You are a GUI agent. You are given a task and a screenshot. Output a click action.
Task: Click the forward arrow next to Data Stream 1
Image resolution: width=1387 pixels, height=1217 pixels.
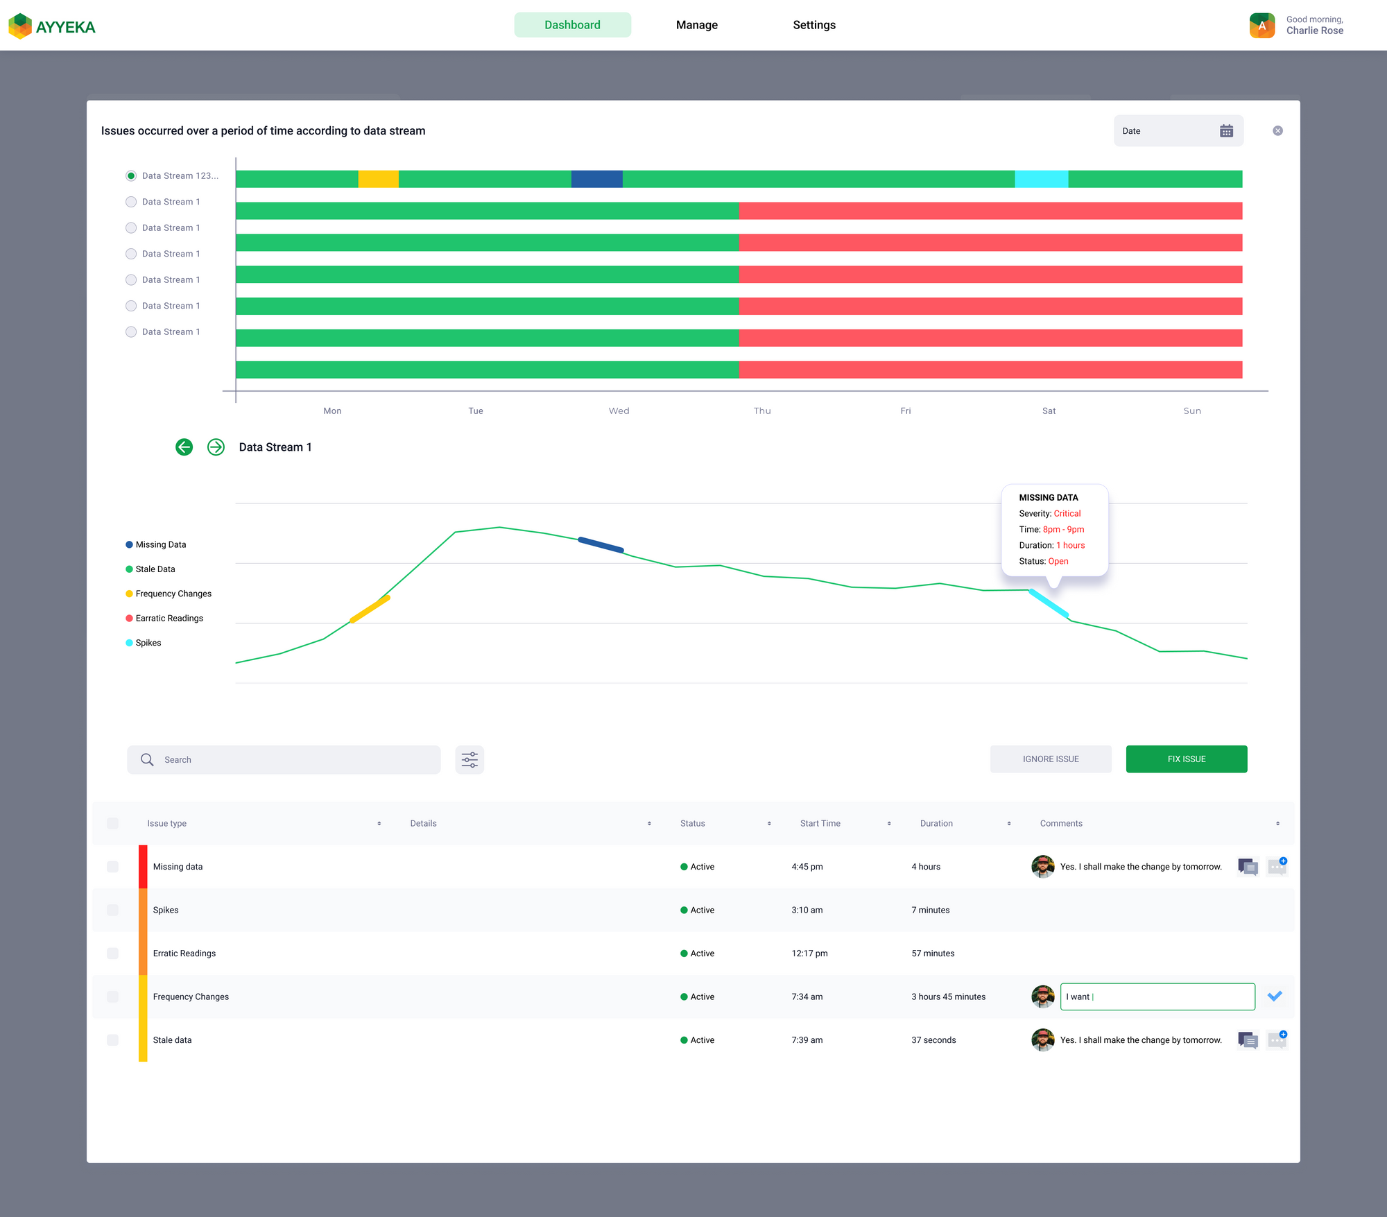pyautogui.click(x=216, y=447)
